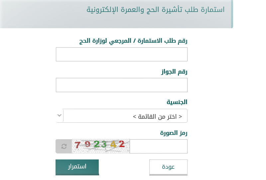Refresh the captcha image code
Image resolution: width=266 pixels, height=180 pixels.
tap(64, 146)
